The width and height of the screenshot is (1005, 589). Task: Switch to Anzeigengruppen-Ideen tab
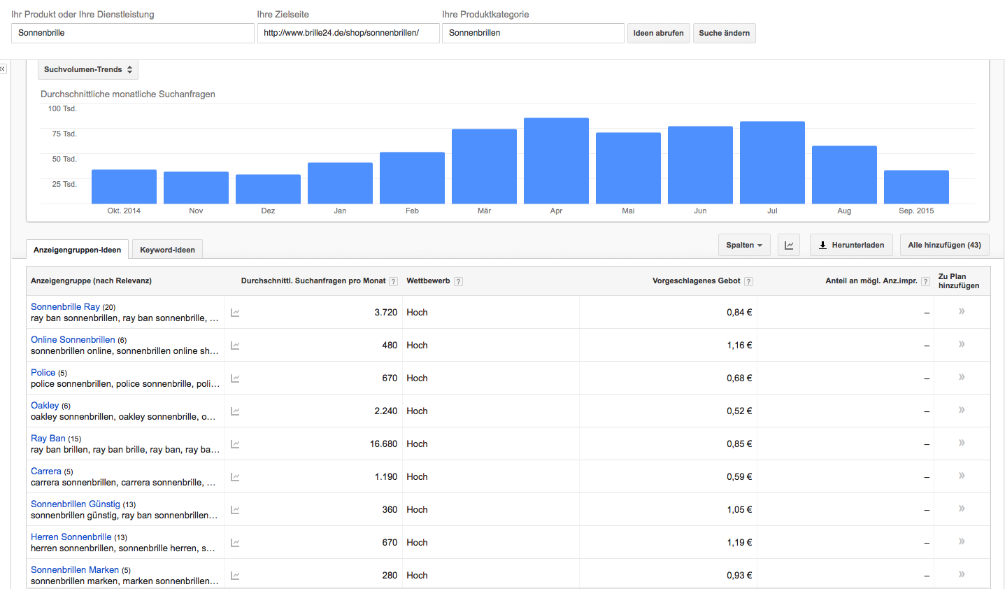point(77,250)
